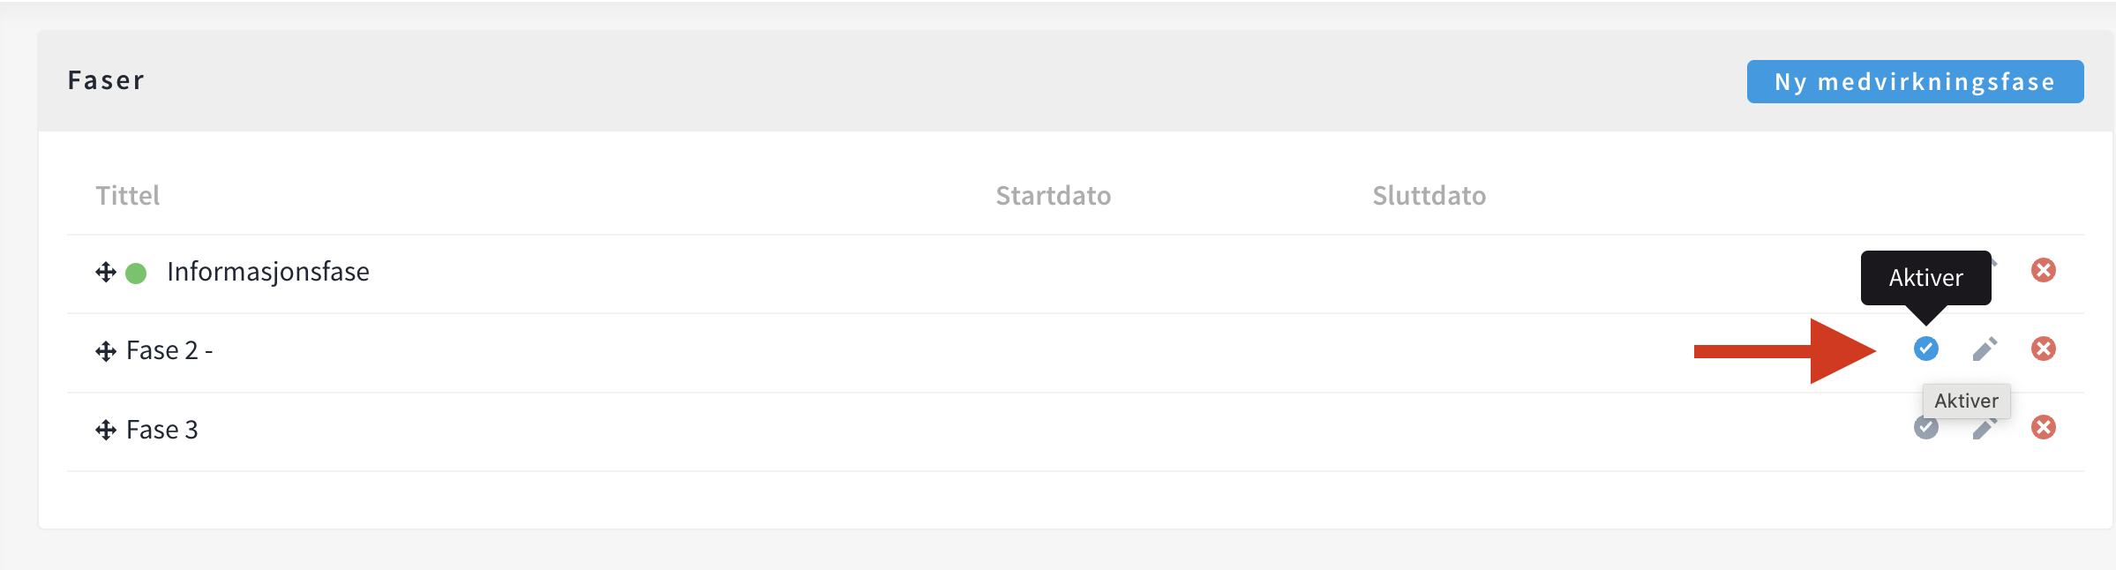This screenshot has height=570, width=2116.
Task: Click move handle beside Fase 2
Action: click(106, 351)
